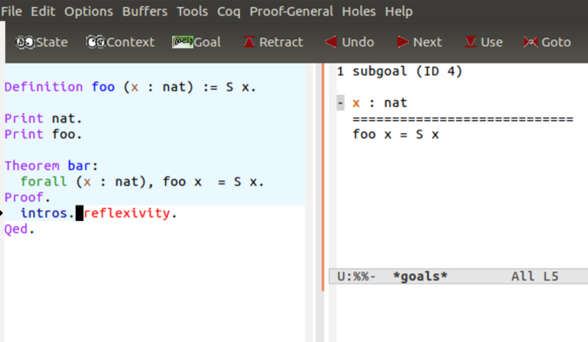This screenshot has width=588, height=342.
Task: Open the Holes menu
Action: 358,11
